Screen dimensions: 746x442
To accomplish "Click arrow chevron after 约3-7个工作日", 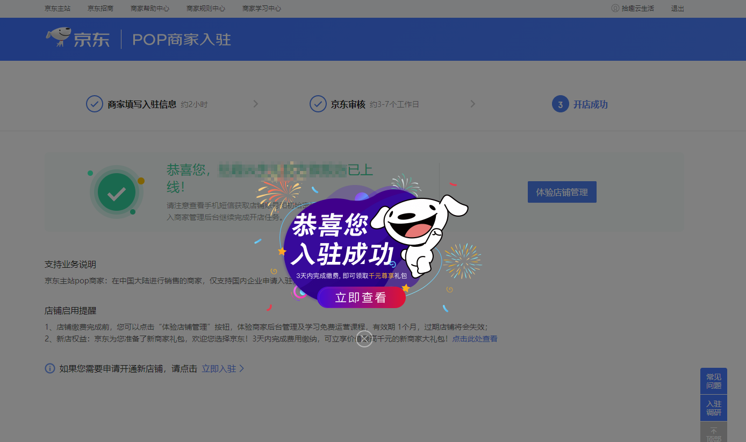I will (473, 104).
